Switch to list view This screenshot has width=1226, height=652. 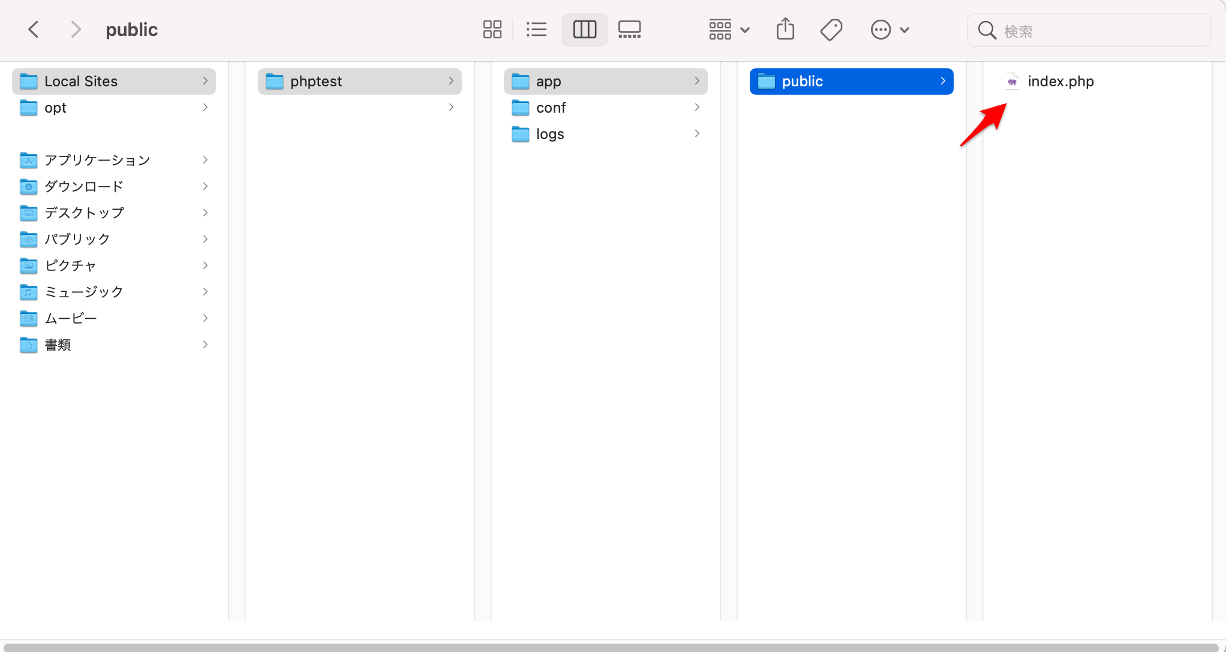coord(536,29)
